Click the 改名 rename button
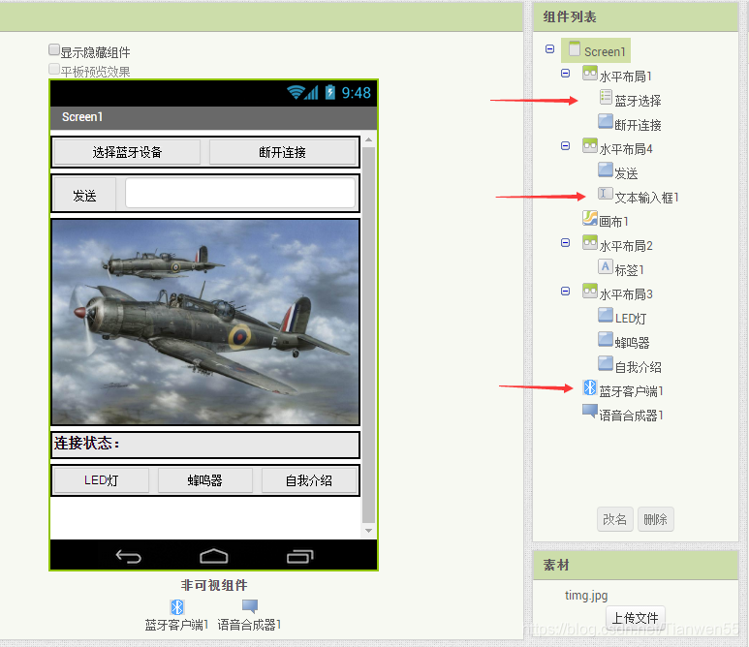This screenshot has height=647, width=749. (614, 519)
